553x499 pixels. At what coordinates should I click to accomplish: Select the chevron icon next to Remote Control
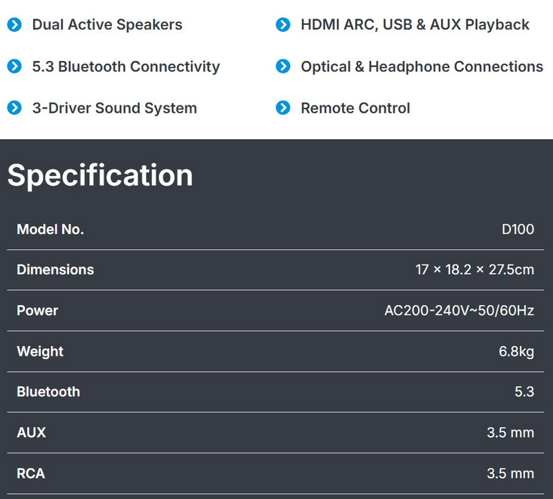point(283,108)
